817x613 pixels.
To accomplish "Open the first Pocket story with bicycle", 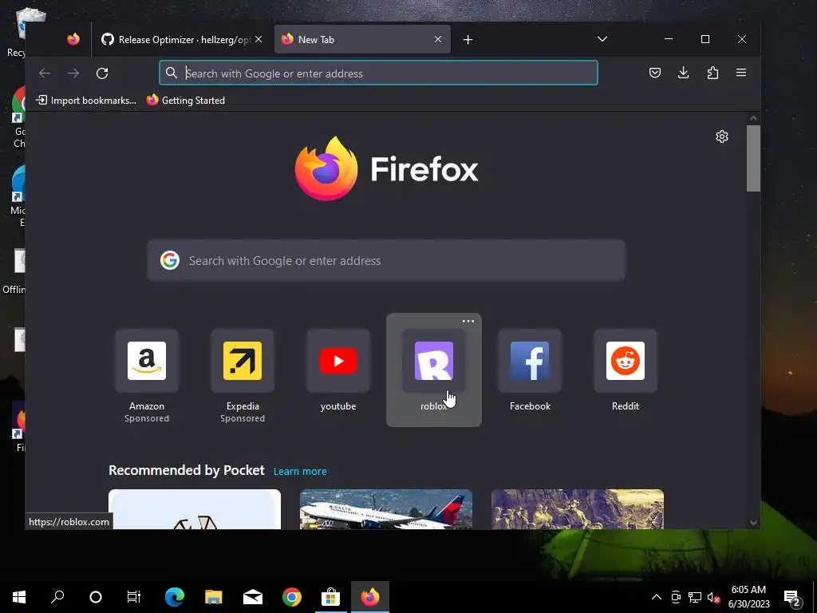I will [195, 509].
